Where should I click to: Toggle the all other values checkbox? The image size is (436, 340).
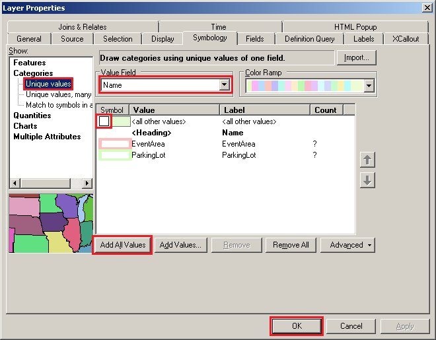click(x=104, y=121)
